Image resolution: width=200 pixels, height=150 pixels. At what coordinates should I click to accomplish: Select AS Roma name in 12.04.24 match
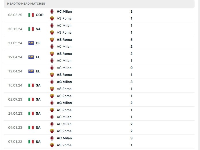point(64,75)
